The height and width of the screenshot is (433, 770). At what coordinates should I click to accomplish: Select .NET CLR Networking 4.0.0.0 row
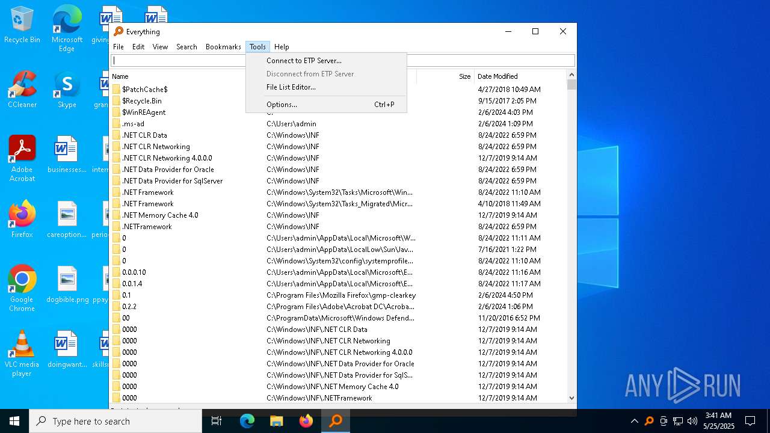point(339,158)
